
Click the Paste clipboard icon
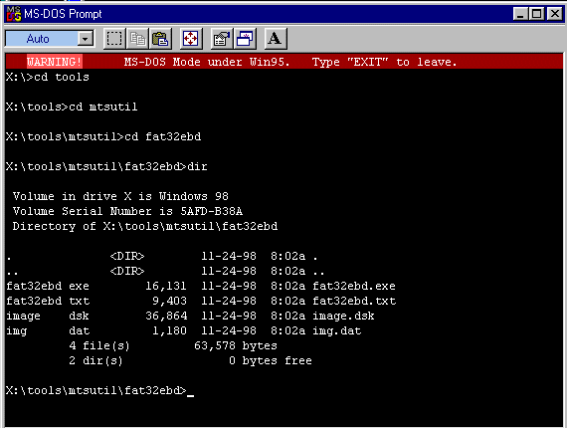click(160, 39)
